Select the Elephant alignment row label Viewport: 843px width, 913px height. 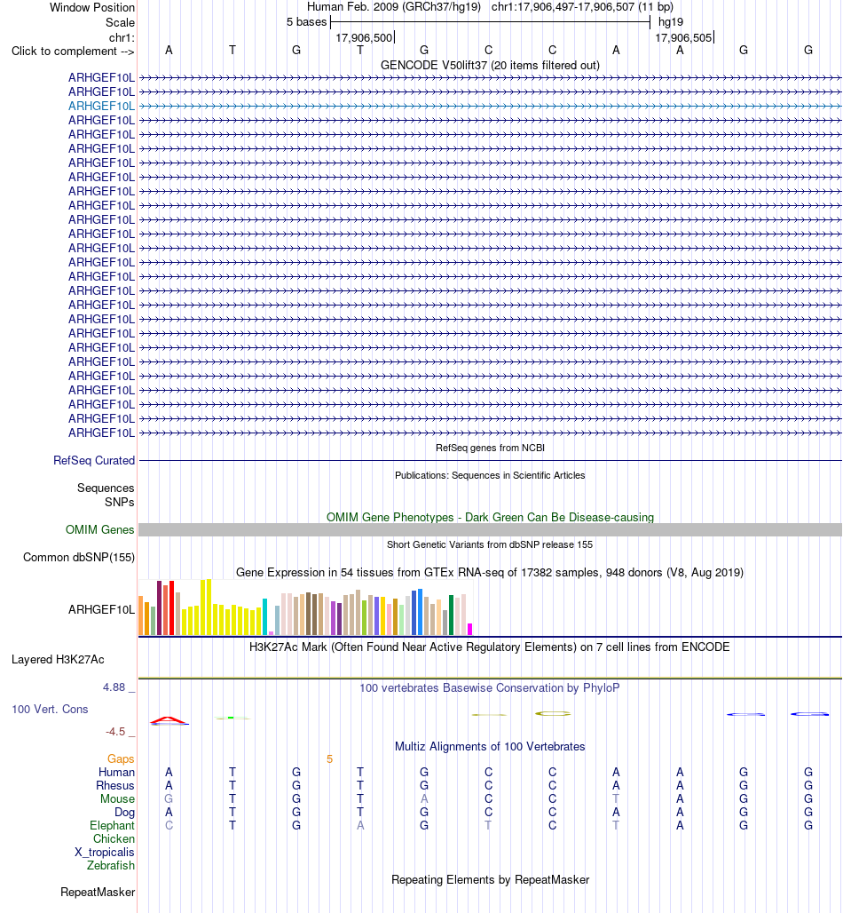[112, 826]
